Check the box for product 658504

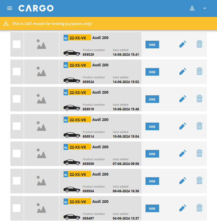click(x=17, y=181)
